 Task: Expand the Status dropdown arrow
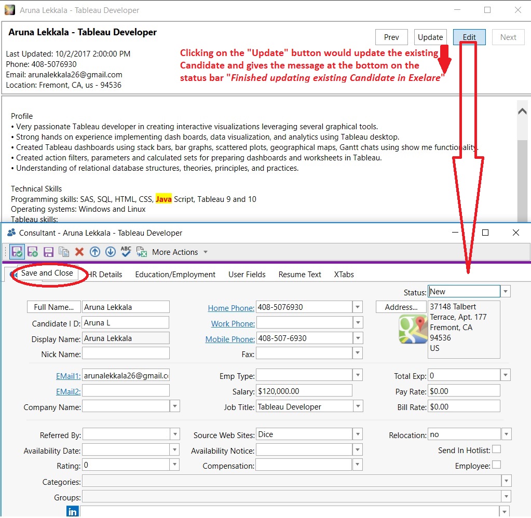506,292
